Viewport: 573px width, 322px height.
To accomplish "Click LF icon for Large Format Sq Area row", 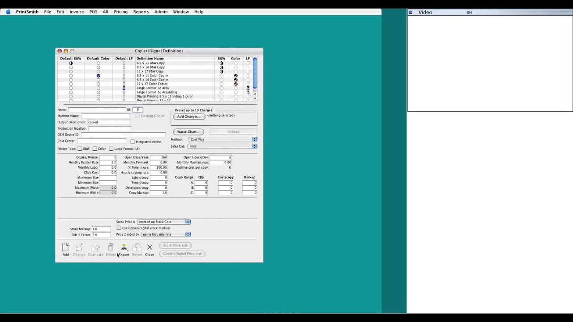I will click(248, 88).
